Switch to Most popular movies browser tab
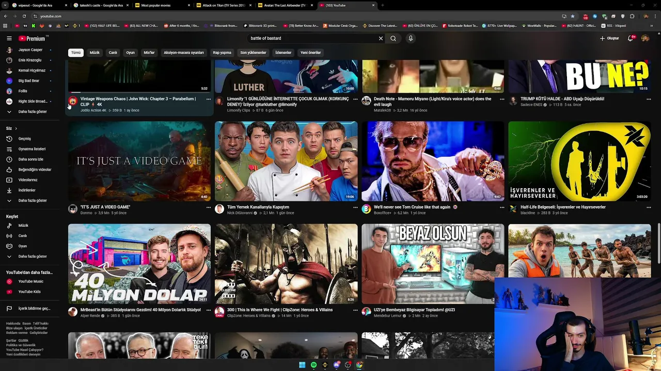Screen dimensions: 661x371 point(162,5)
